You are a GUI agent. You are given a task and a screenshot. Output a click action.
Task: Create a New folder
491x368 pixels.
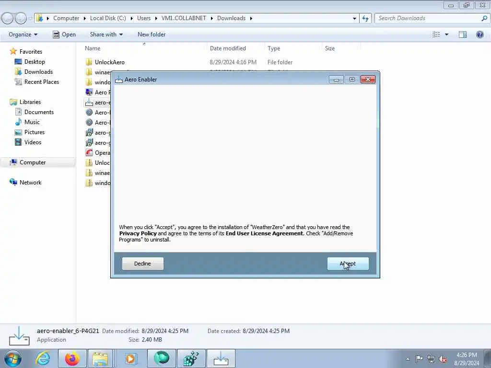click(152, 34)
